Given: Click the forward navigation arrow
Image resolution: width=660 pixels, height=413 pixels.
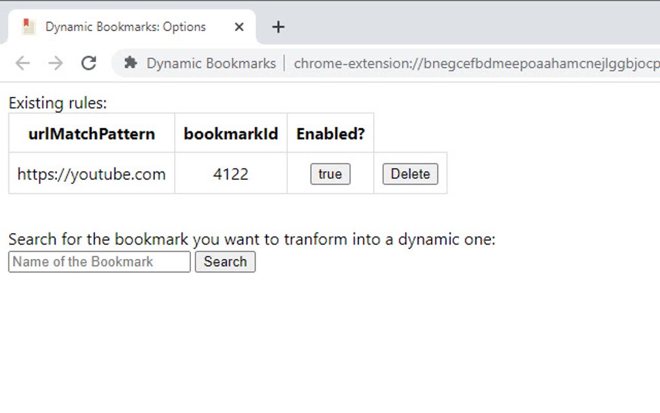Looking at the screenshot, I should pyautogui.click(x=56, y=63).
